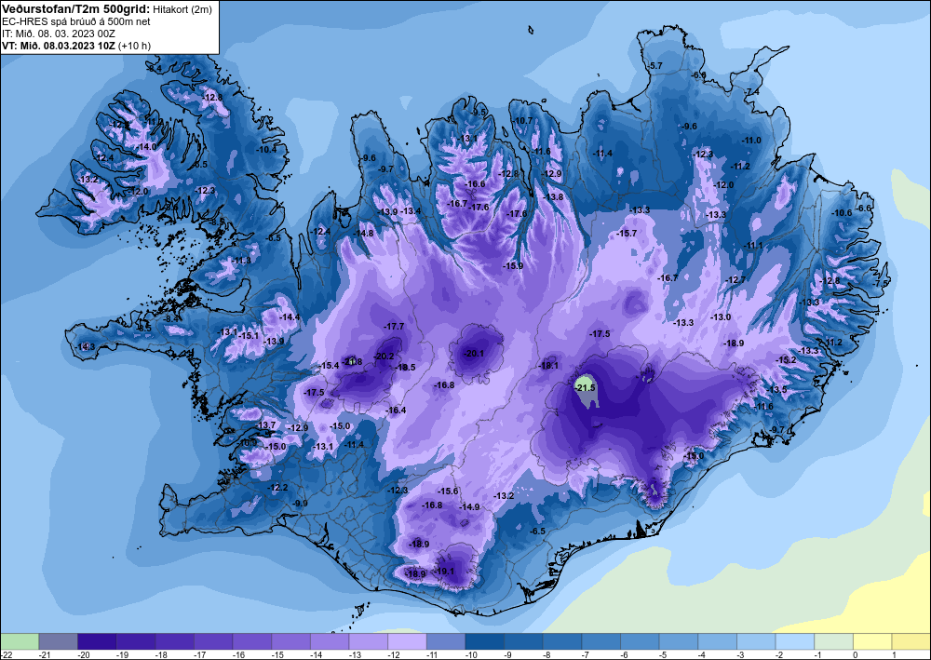
Task: Click the dark blue legend swatch above -10
Action: (484, 641)
